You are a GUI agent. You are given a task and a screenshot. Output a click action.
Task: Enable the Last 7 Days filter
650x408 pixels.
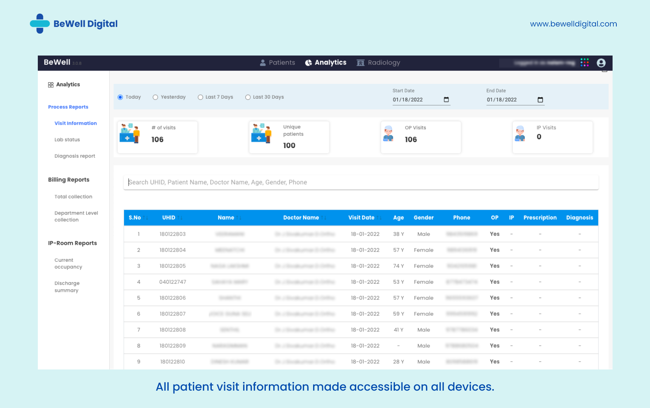pyautogui.click(x=200, y=97)
